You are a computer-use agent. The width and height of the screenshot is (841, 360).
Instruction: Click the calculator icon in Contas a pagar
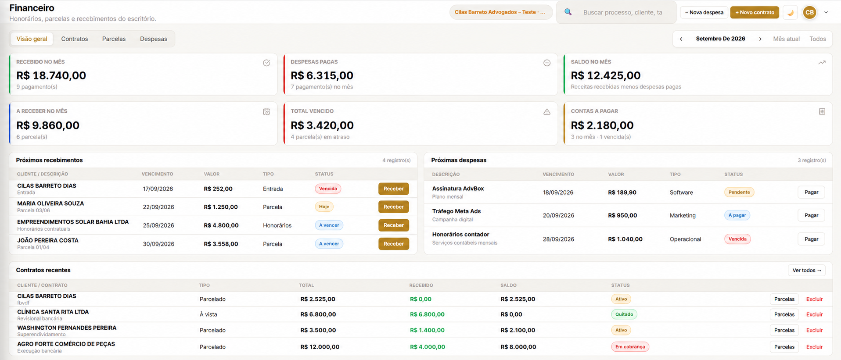pyautogui.click(x=822, y=111)
